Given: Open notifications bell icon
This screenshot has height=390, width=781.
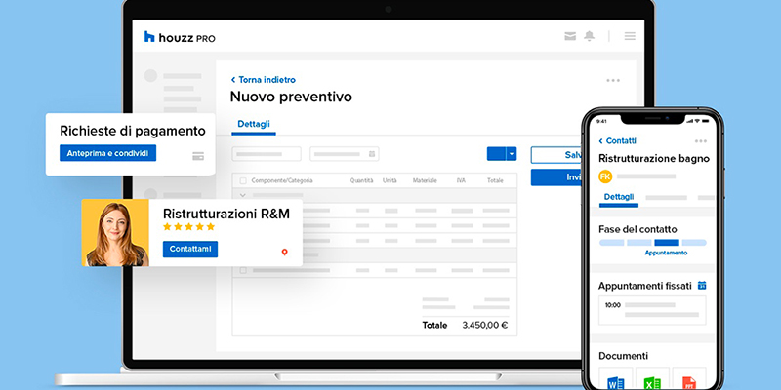Looking at the screenshot, I should (x=590, y=37).
